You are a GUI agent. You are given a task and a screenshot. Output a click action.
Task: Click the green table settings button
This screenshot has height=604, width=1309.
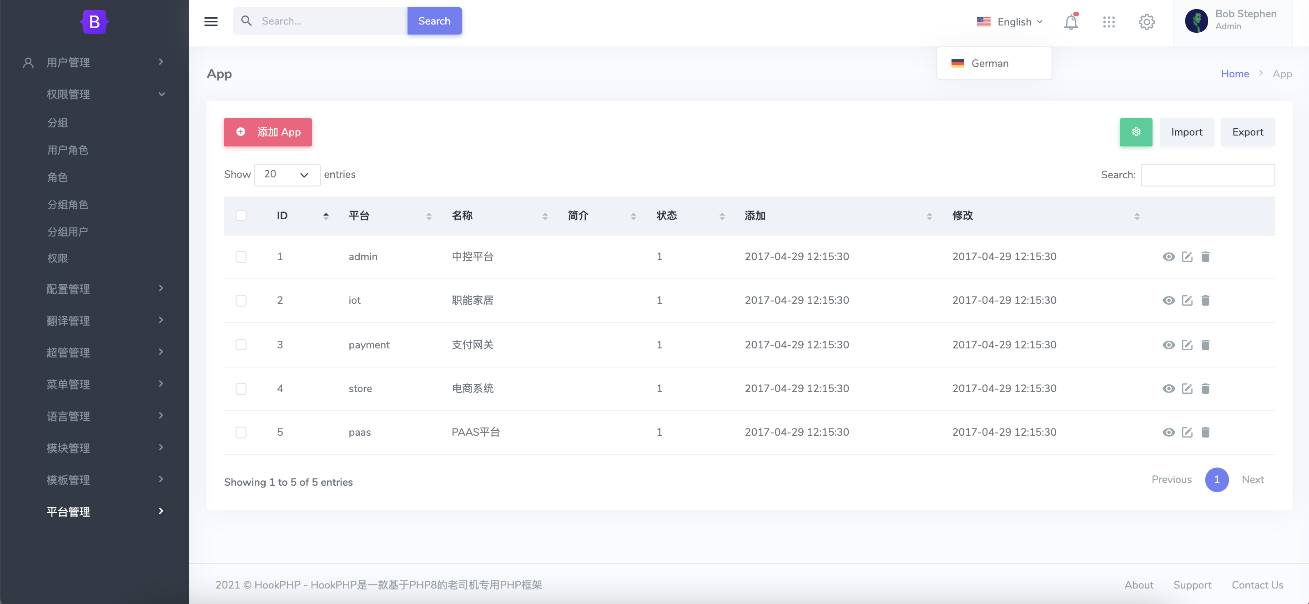[1136, 132]
